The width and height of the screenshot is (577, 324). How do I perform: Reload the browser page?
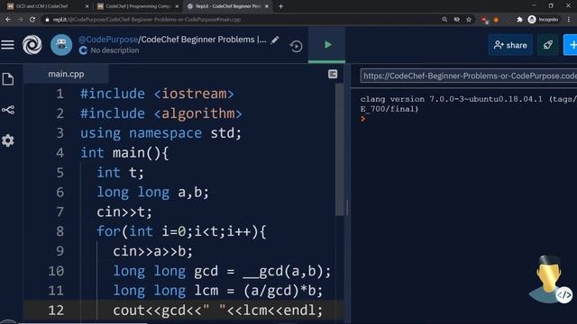(x=32, y=20)
